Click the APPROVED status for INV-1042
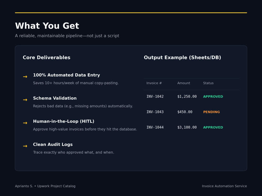Screen dimensions: 262x196 213,97
